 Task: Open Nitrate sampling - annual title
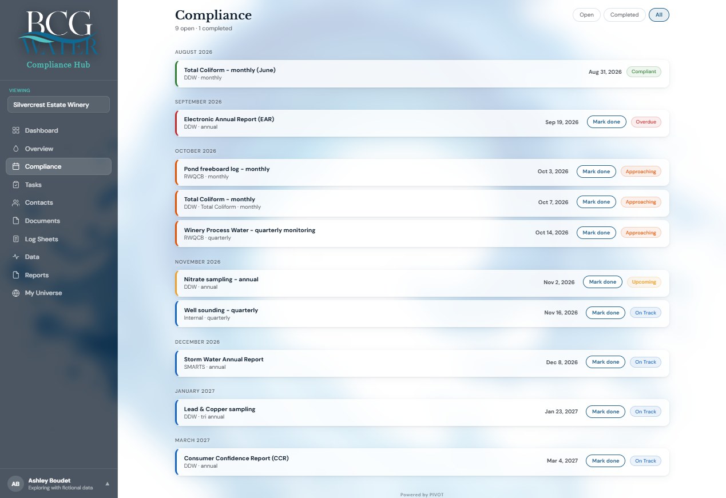click(221, 280)
